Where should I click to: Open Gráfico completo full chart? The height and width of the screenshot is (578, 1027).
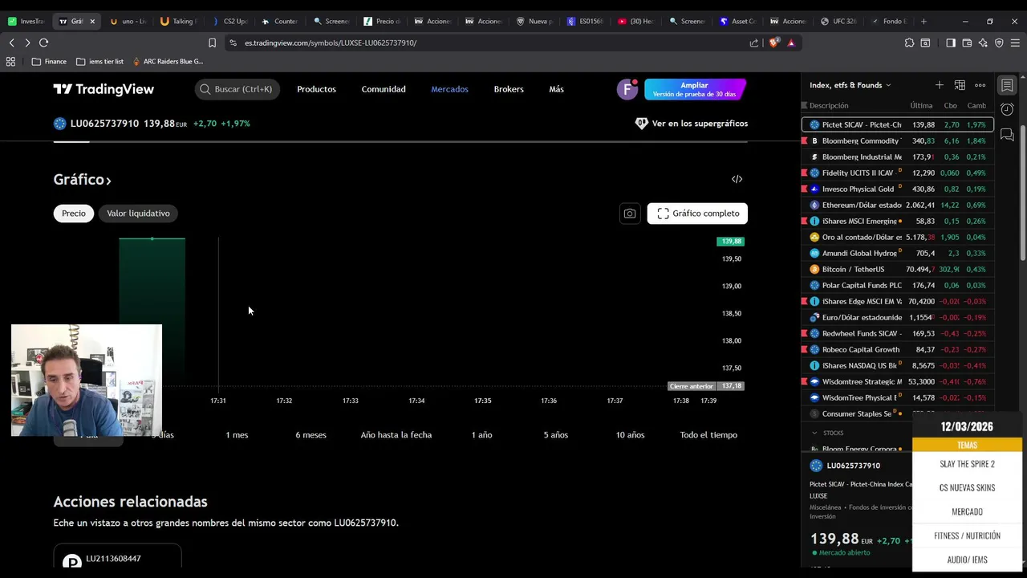697,214
